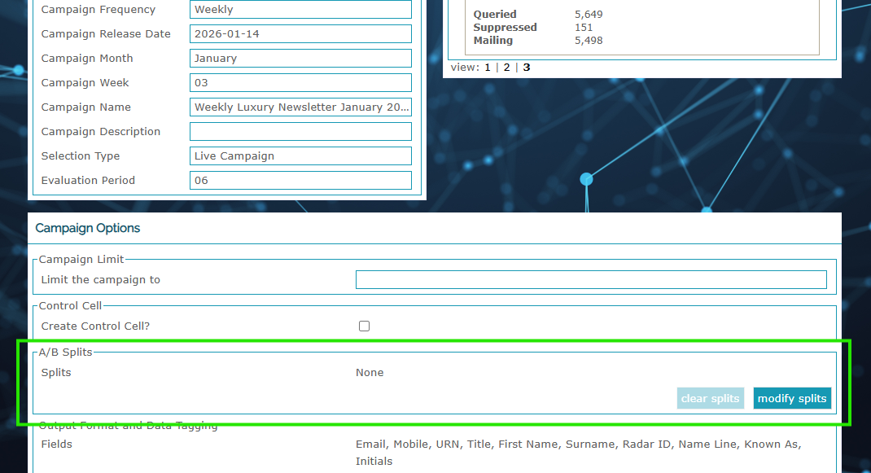Click the Mailing label
The height and width of the screenshot is (473, 871).
[x=493, y=41]
